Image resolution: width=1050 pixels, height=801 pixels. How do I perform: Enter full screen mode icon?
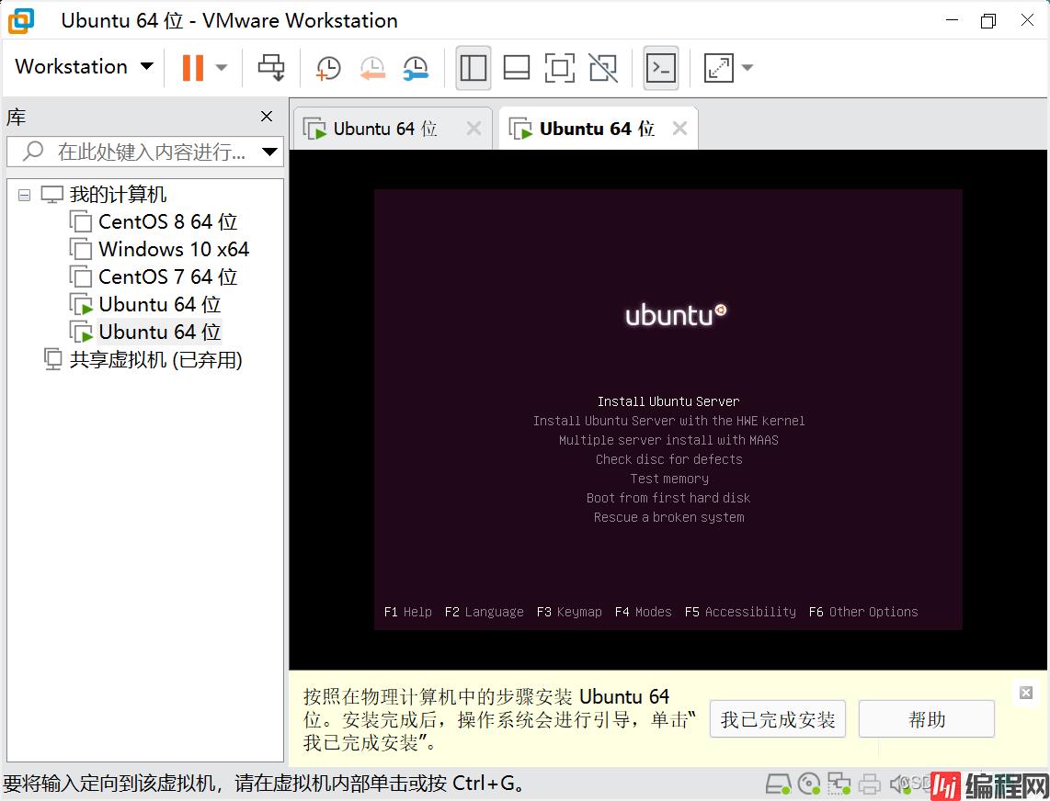click(x=559, y=67)
